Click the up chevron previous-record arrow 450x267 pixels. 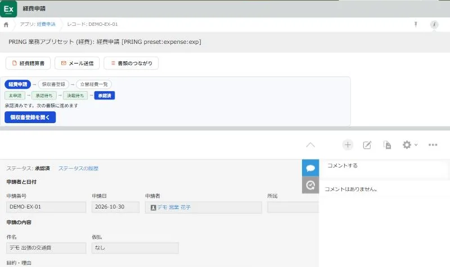pos(310,145)
